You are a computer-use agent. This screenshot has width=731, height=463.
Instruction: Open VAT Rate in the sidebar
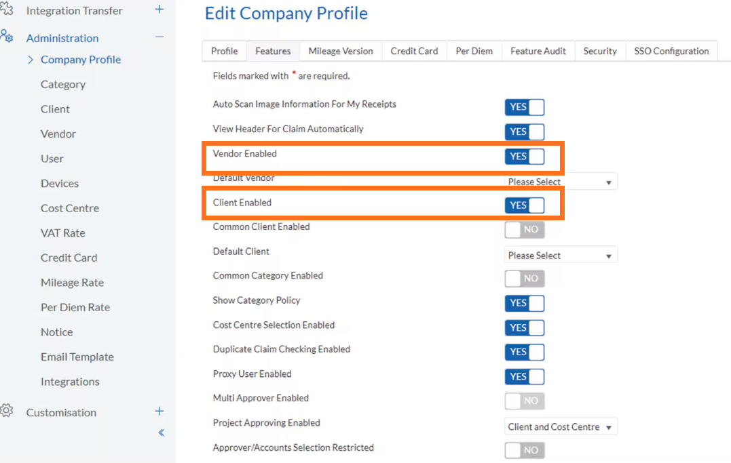pos(63,233)
